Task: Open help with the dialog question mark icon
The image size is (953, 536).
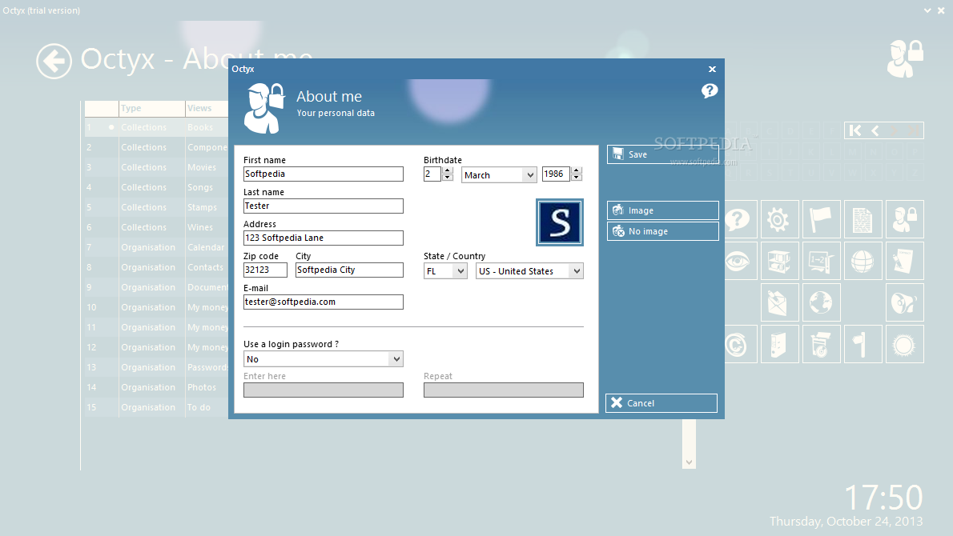Action: pos(710,91)
